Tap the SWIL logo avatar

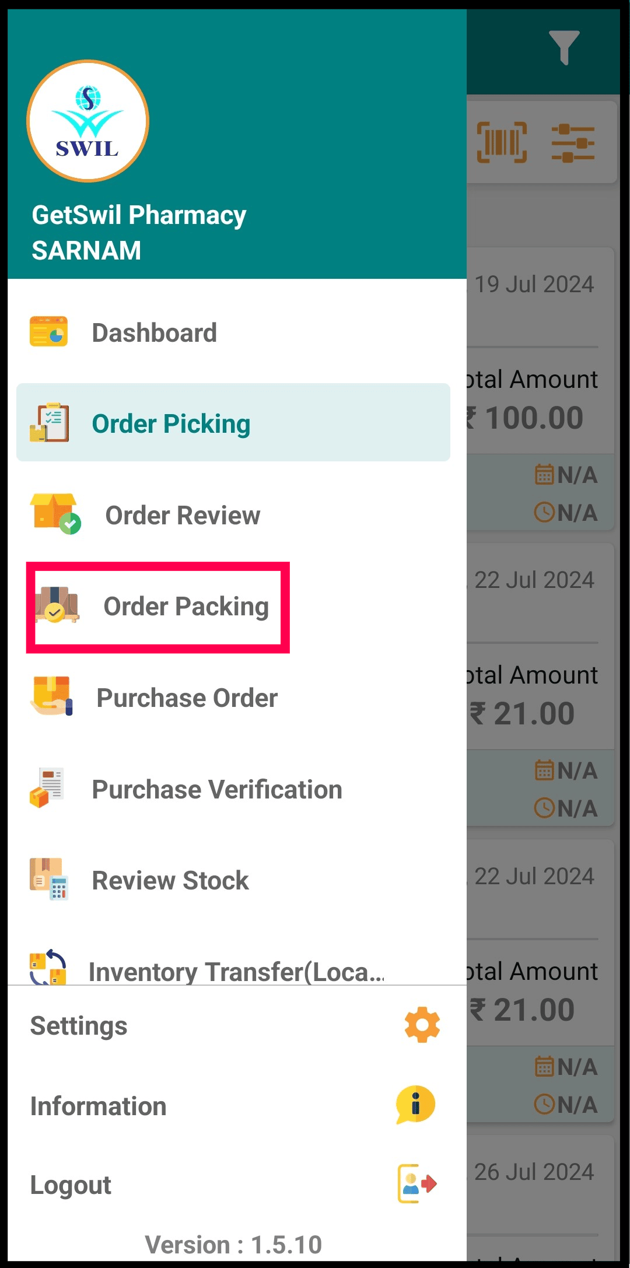point(87,121)
